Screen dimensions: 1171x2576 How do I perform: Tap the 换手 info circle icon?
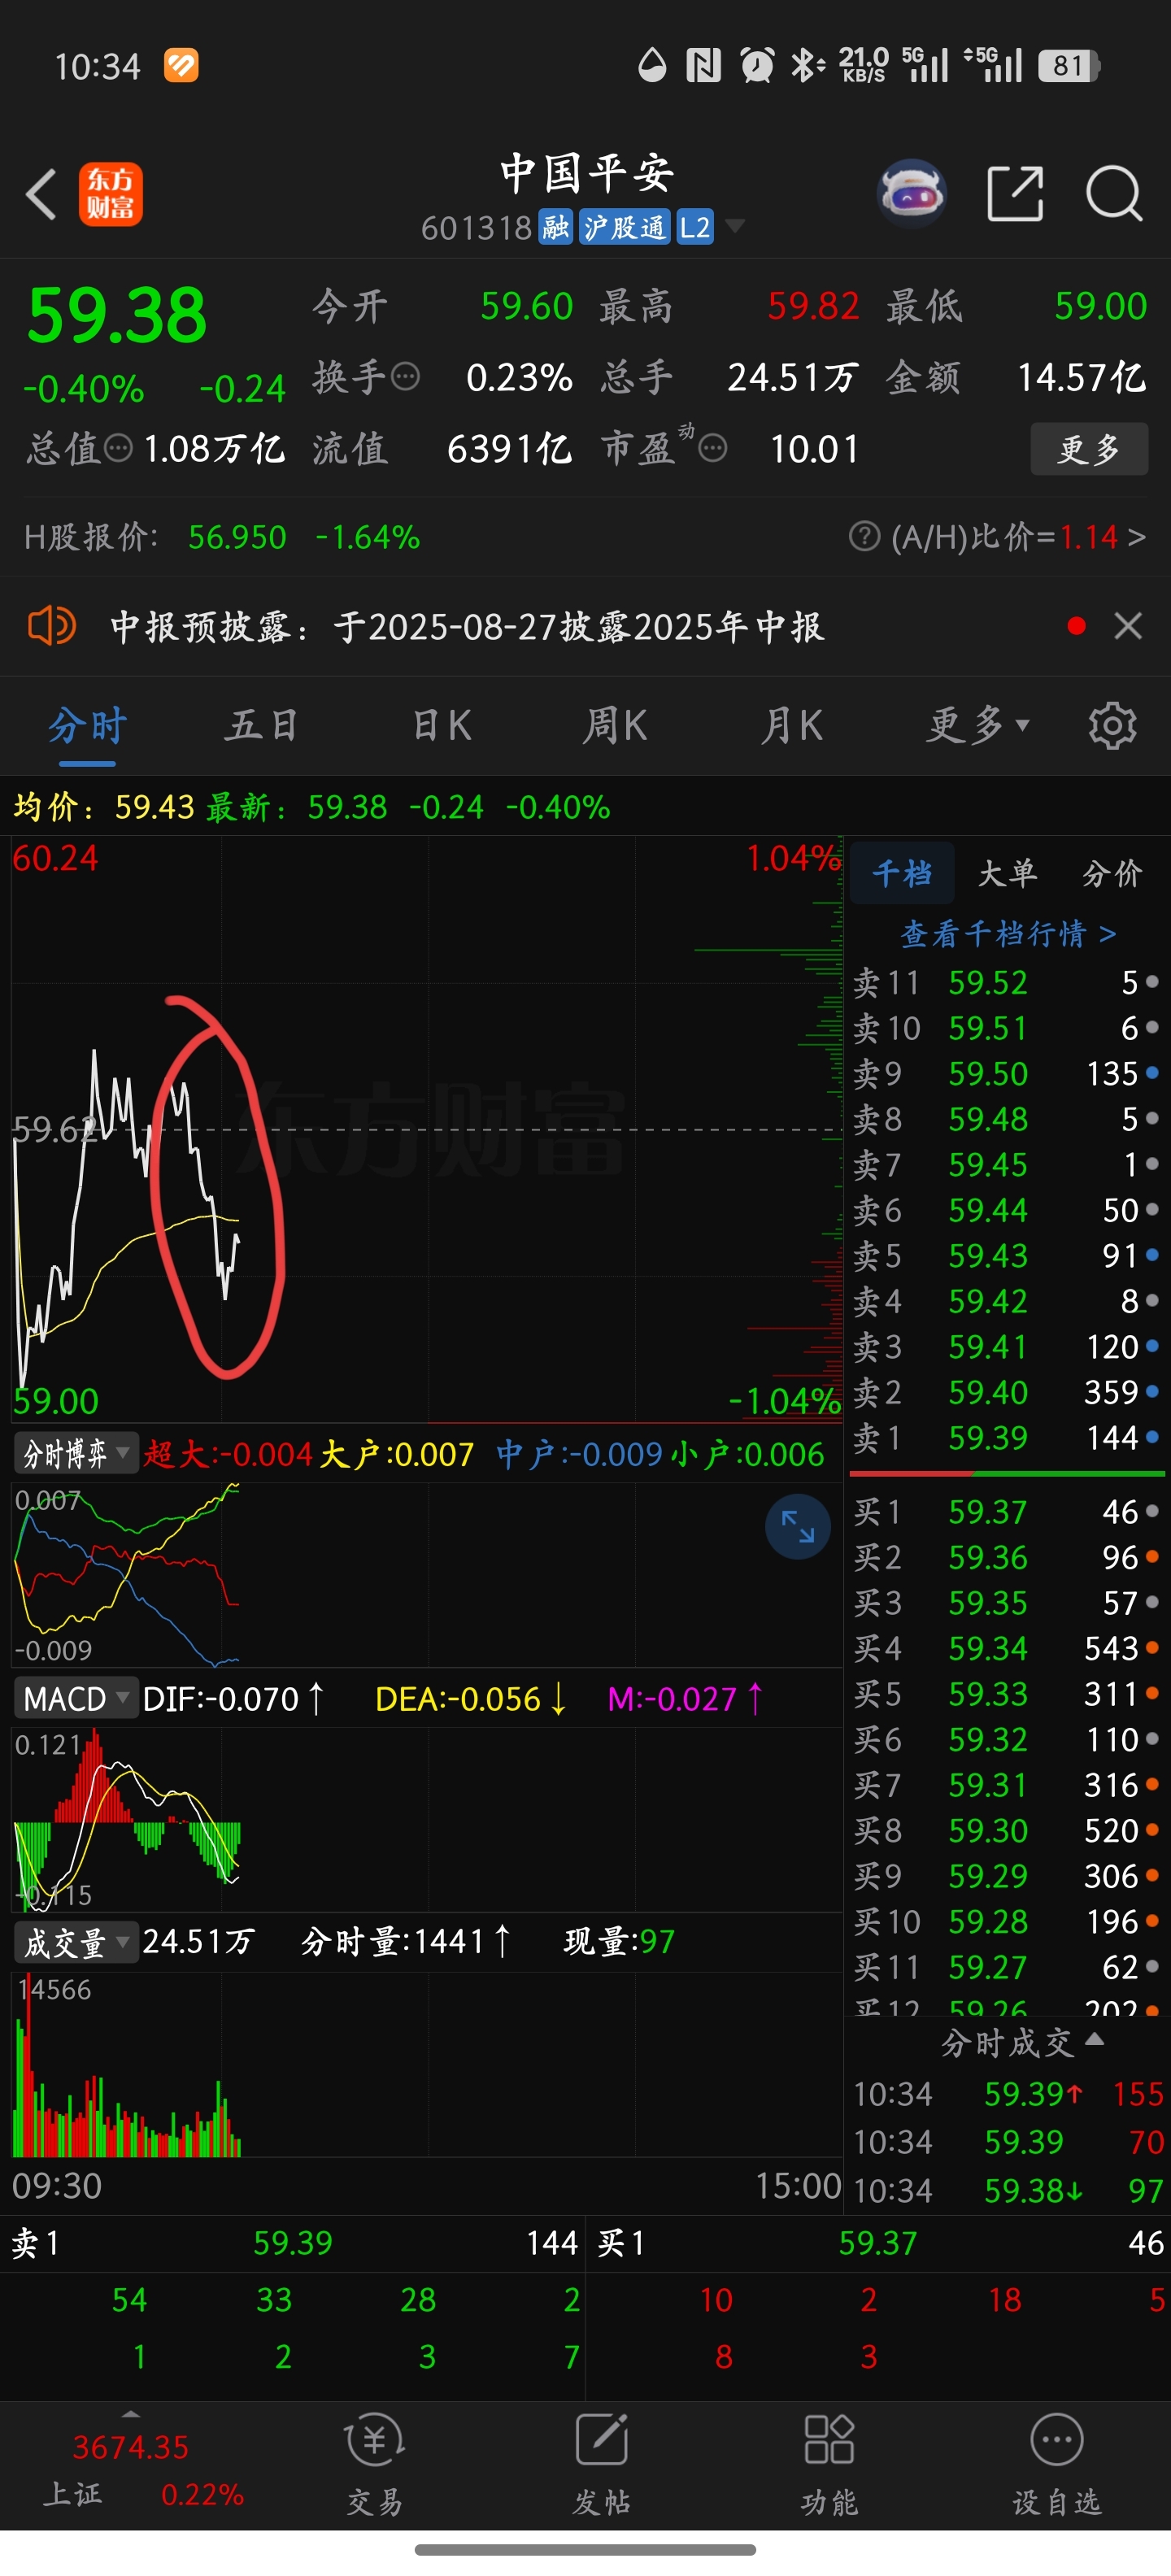pos(405,377)
